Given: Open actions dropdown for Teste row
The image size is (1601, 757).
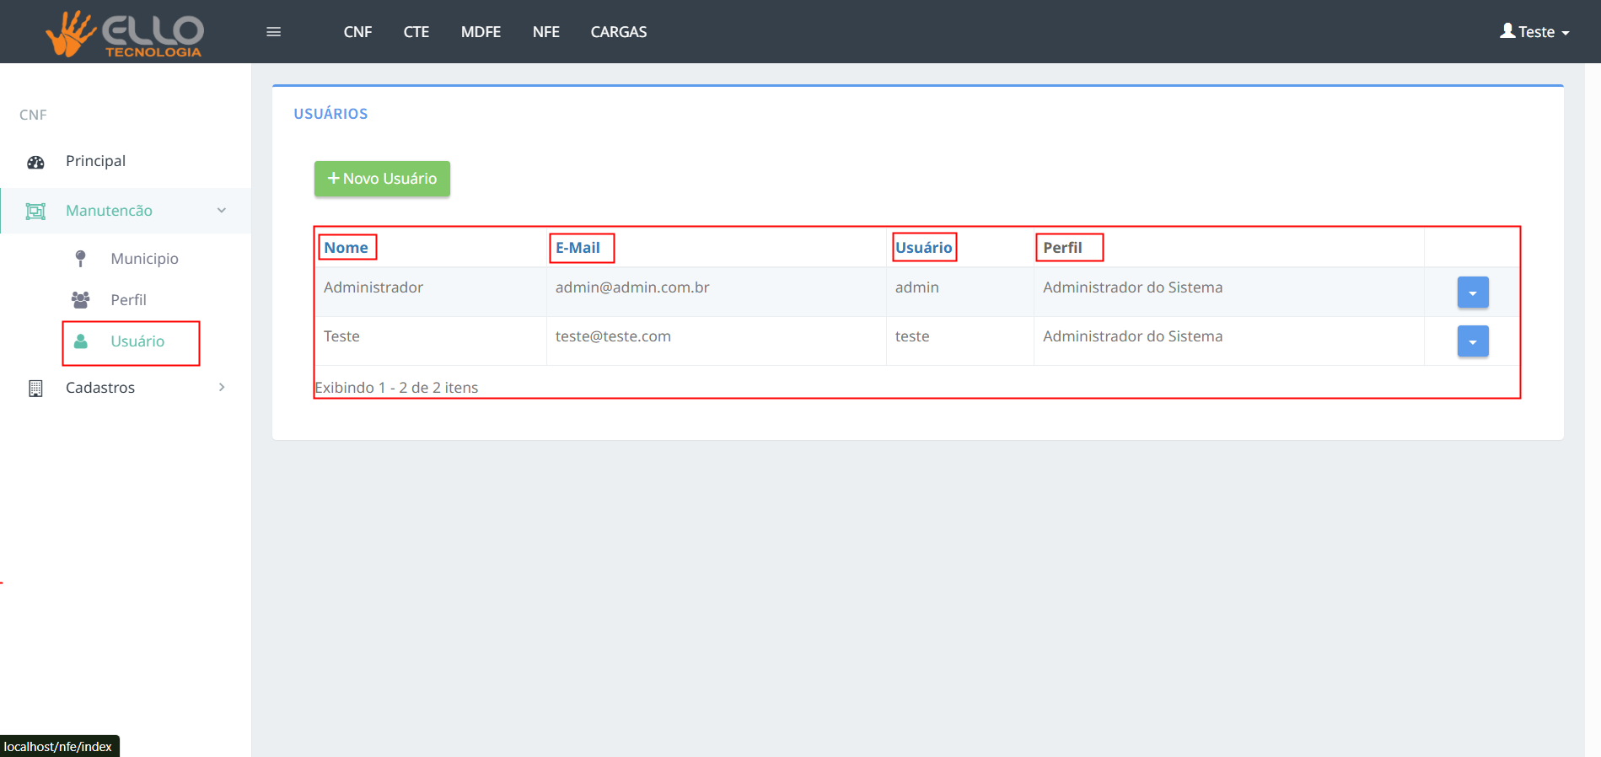Looking at the screenshot, I should click(1472, 341).
